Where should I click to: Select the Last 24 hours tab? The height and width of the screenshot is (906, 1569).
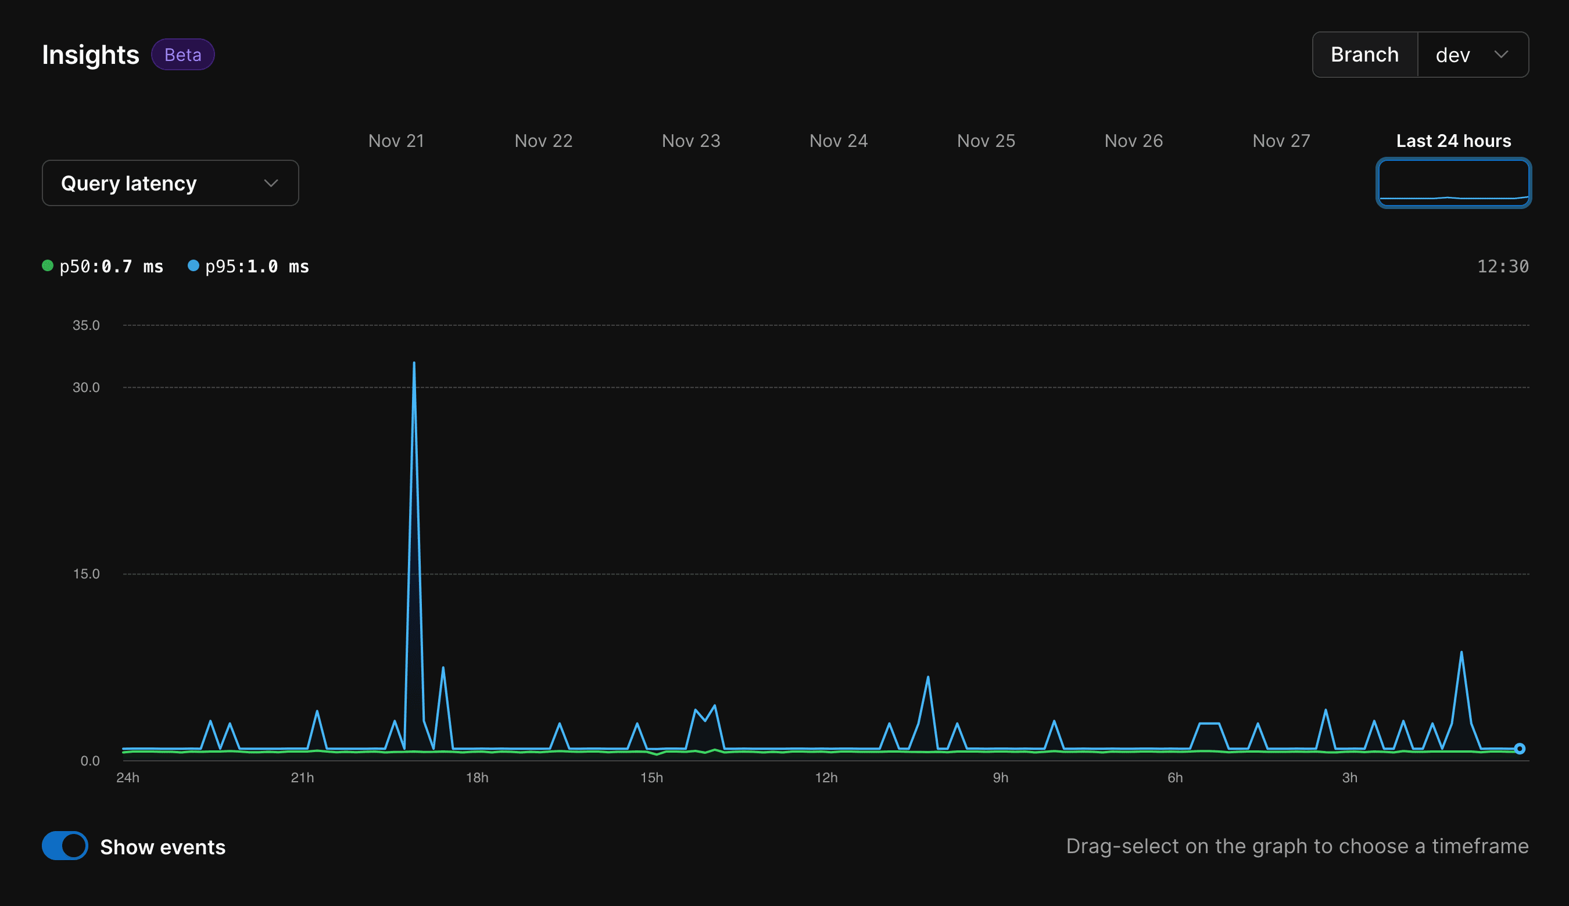(1453, 141)
